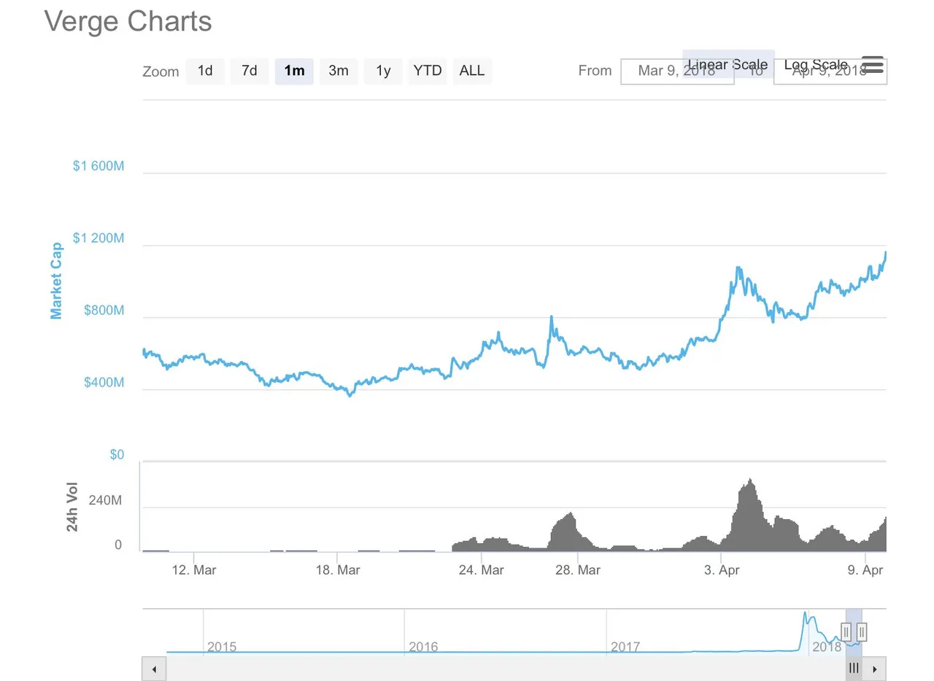Click scrollbar left arrow button
Viewport: 934px width, 681px height.
[x=154, y=669]
